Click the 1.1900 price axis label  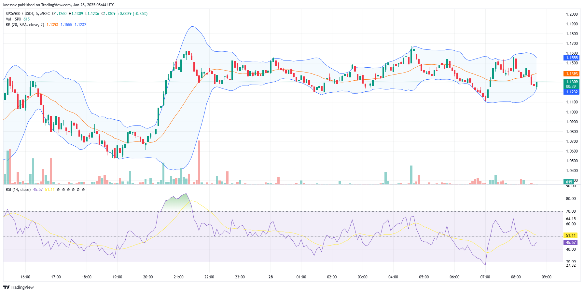[572, 24]
